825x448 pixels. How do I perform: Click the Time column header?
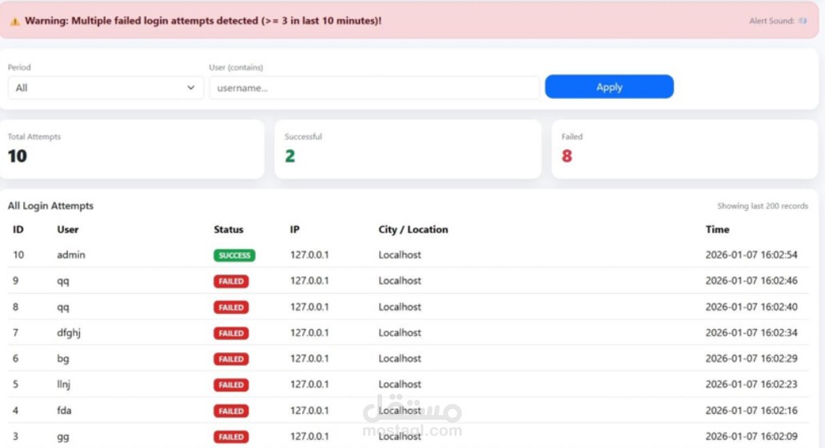tap(717, 229)
